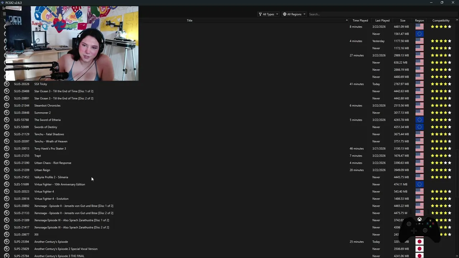459x258 pixels.
Task: Click the US flag in SSX Tricky row
Action: (x=419, y=84)
